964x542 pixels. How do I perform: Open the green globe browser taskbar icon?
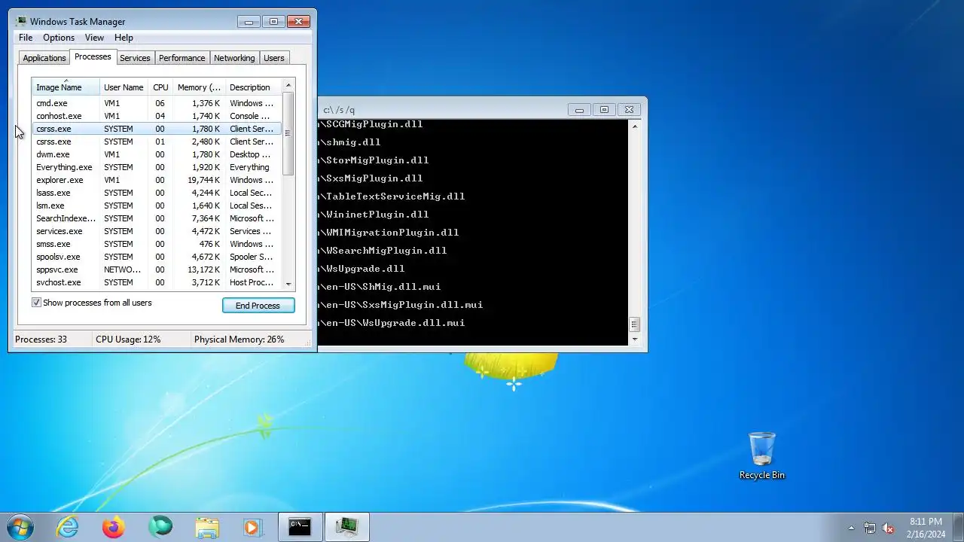pos(160,527)
